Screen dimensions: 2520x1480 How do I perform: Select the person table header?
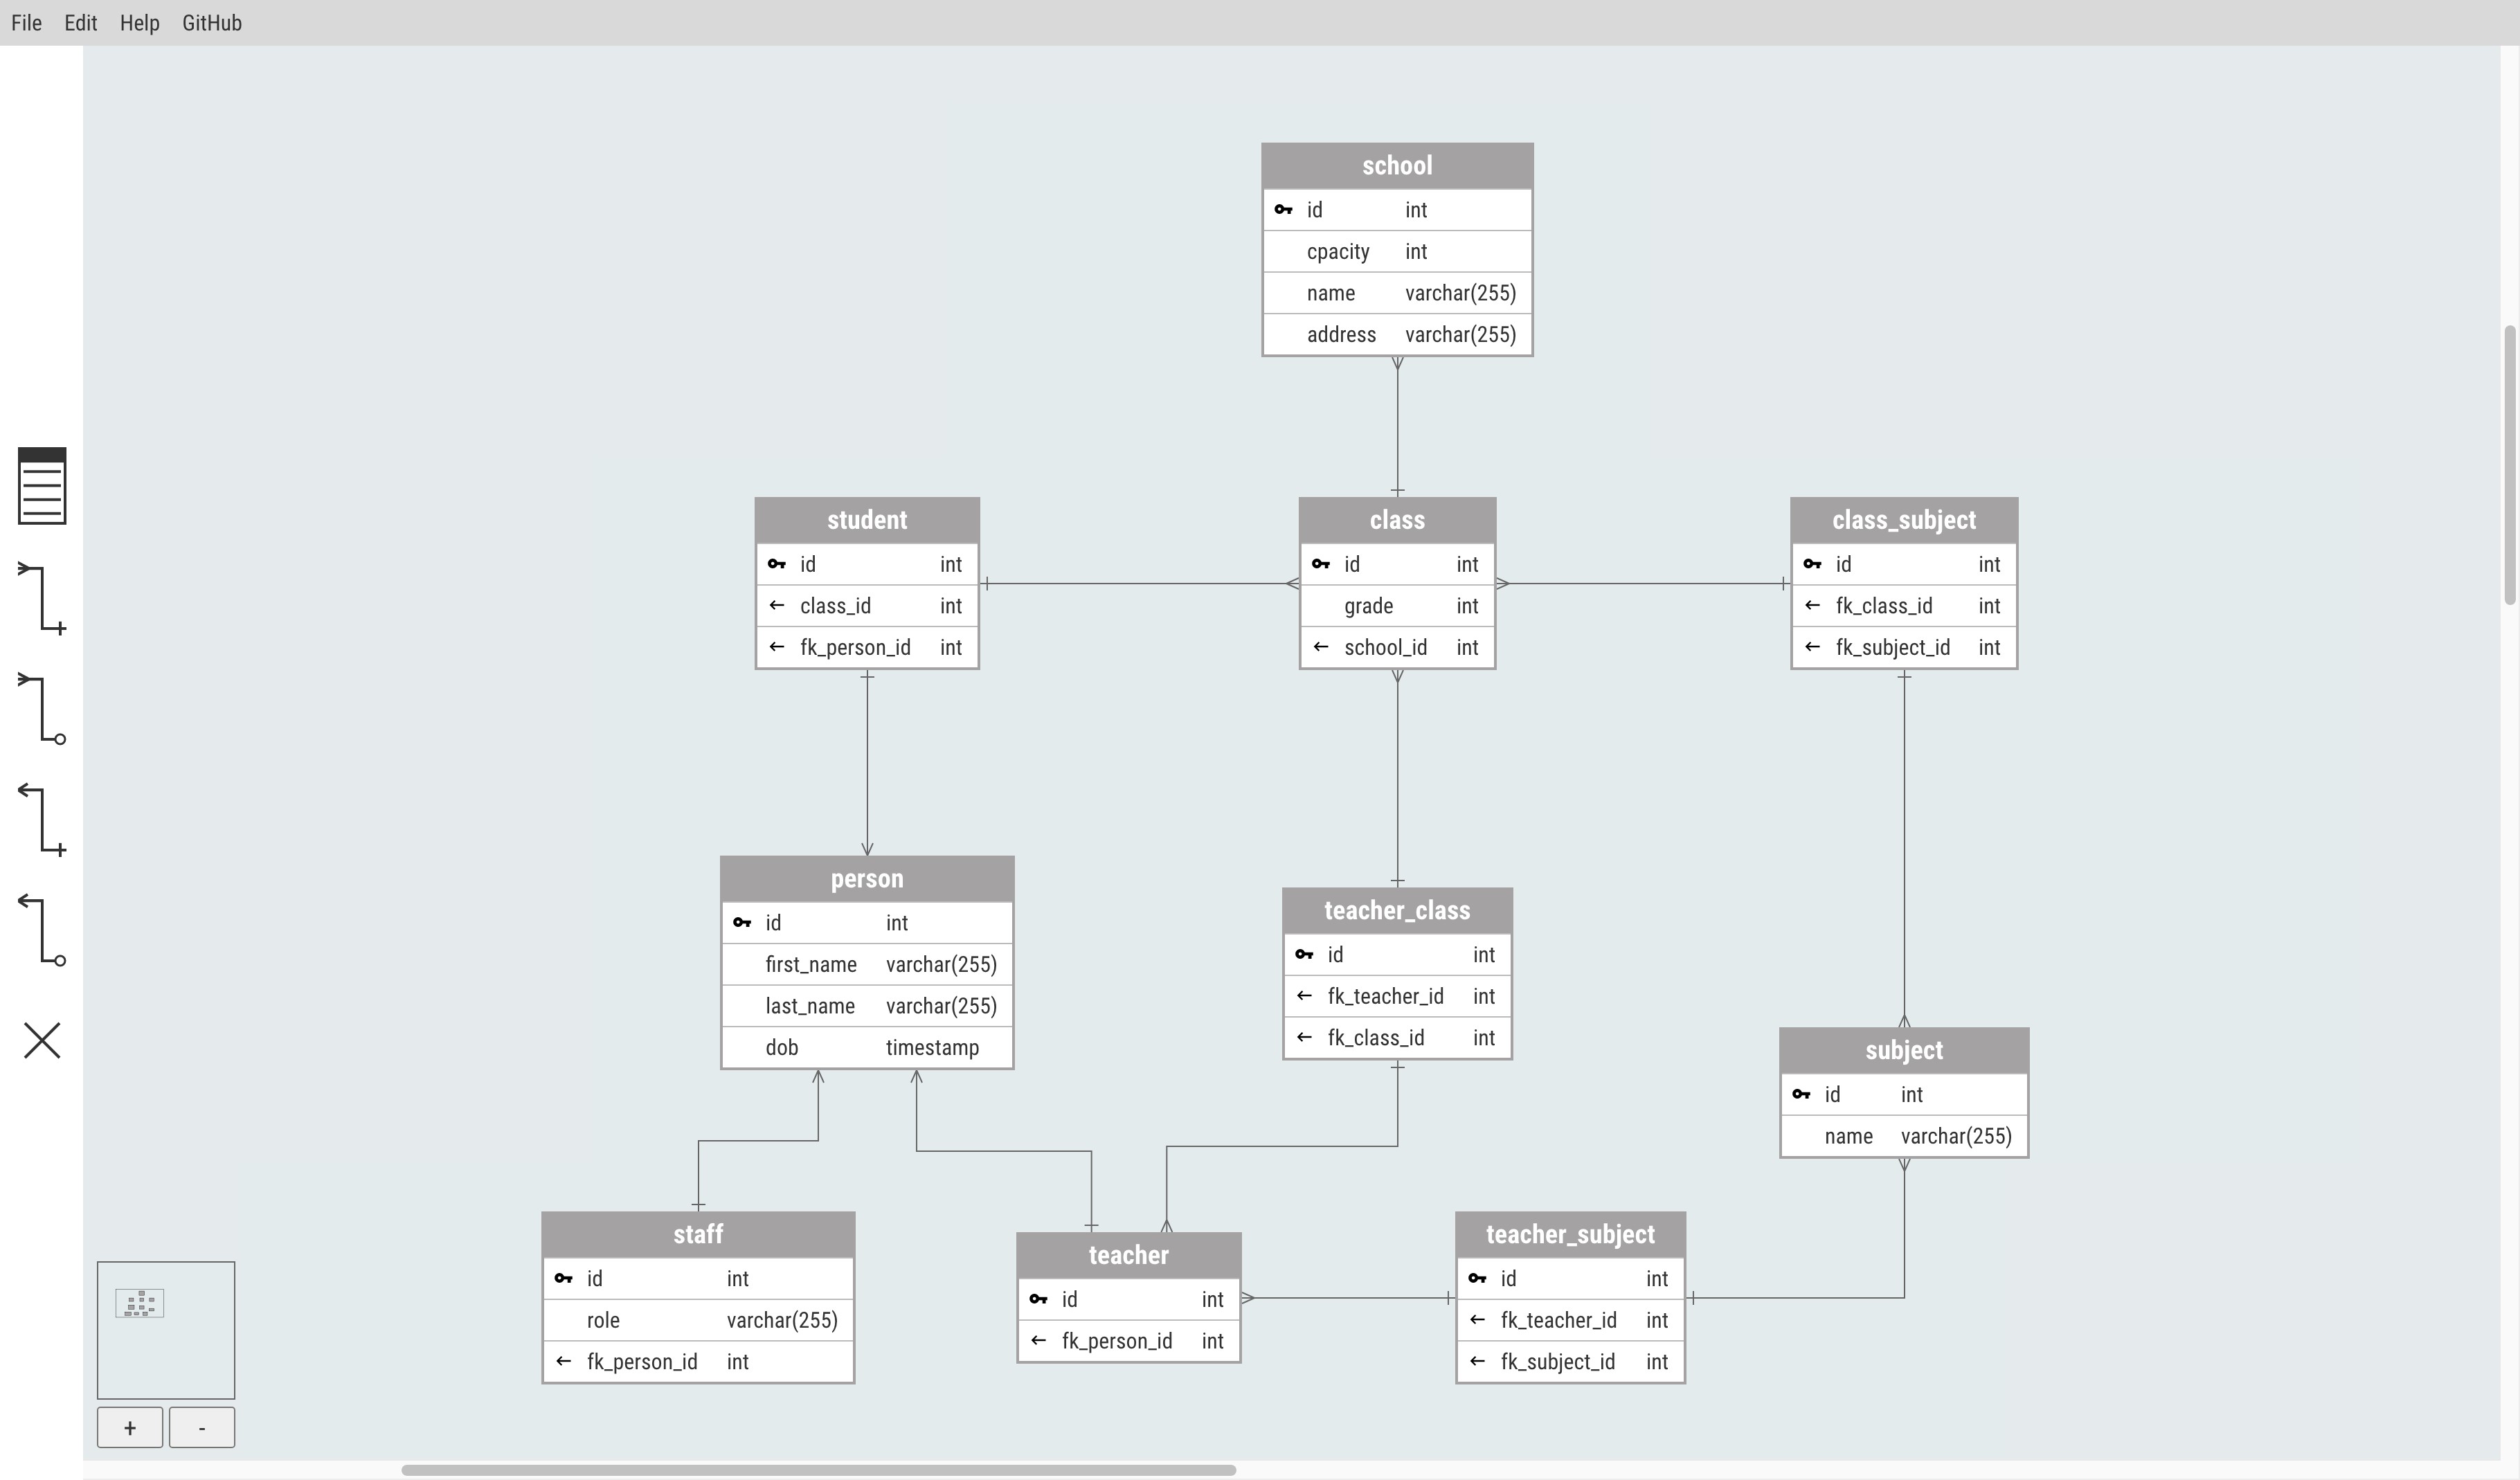click(x=866, y=879)
